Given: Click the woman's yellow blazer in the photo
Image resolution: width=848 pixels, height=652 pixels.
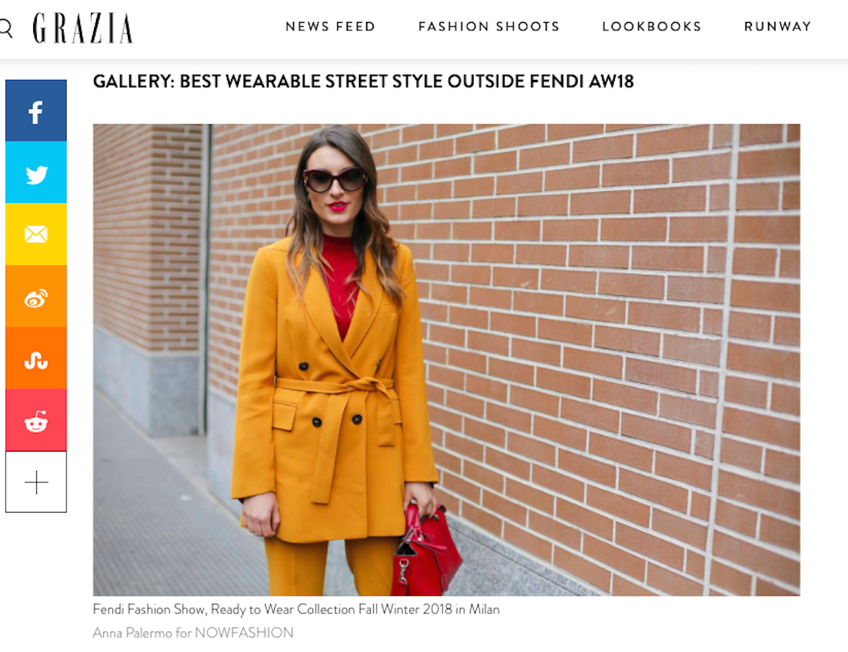Looking at the screenshot, I should (x=332, y=396).
